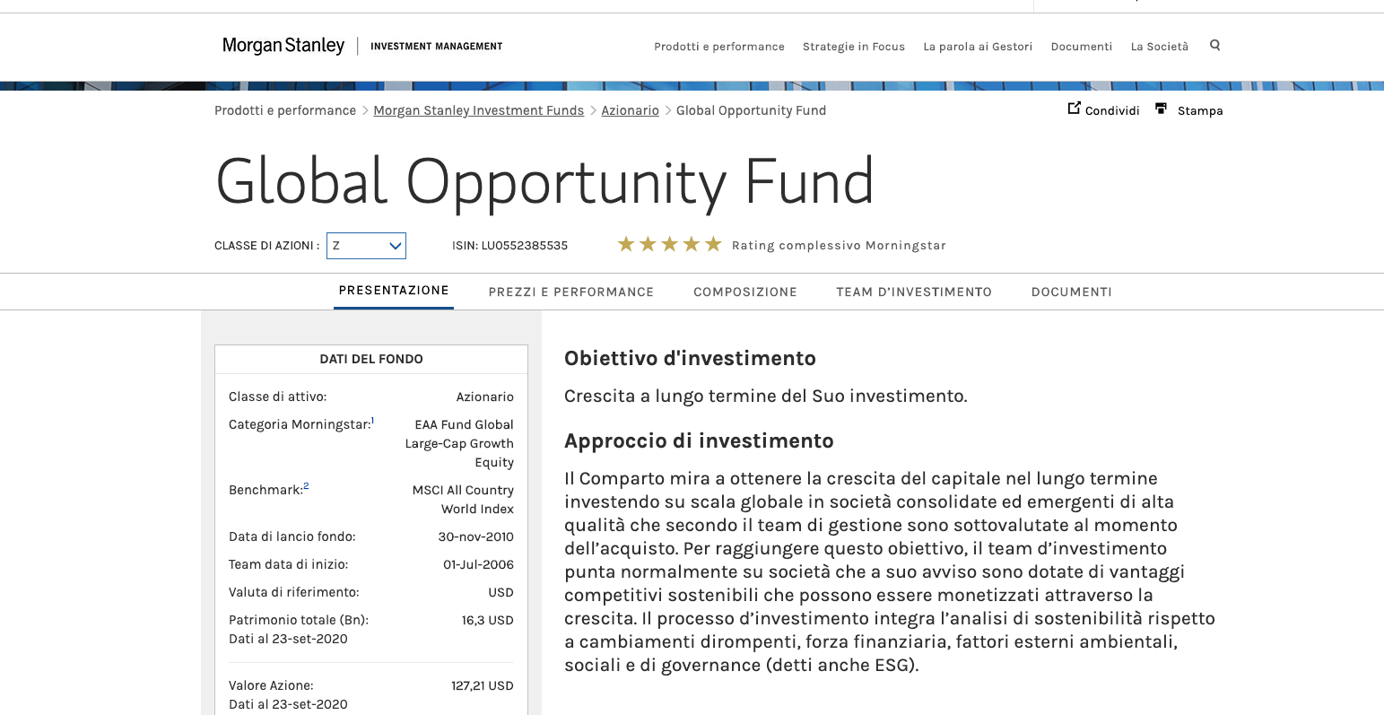Open Morgan Stanley Investment Funds breadcrumb link
Screen dimensions: 1384x715
479,110
